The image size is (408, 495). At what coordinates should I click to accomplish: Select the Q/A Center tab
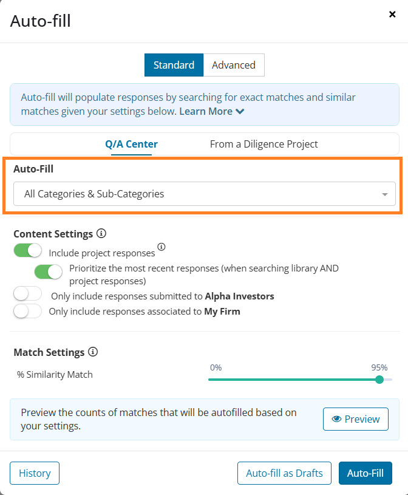tap(131, 144)
